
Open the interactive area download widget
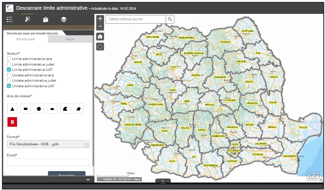click(x=27, y=19)
